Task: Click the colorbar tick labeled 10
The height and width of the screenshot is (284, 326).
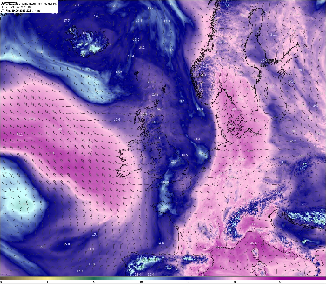Action: pyautogui.click(x=141, y=282)
